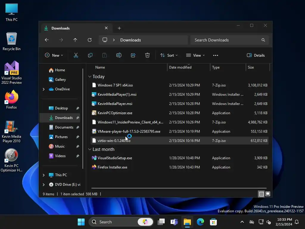The height and width of the screenshot is (229, 305).
Task: Select VisualStudioSetup.exe file
Action: tap(180, 158)
